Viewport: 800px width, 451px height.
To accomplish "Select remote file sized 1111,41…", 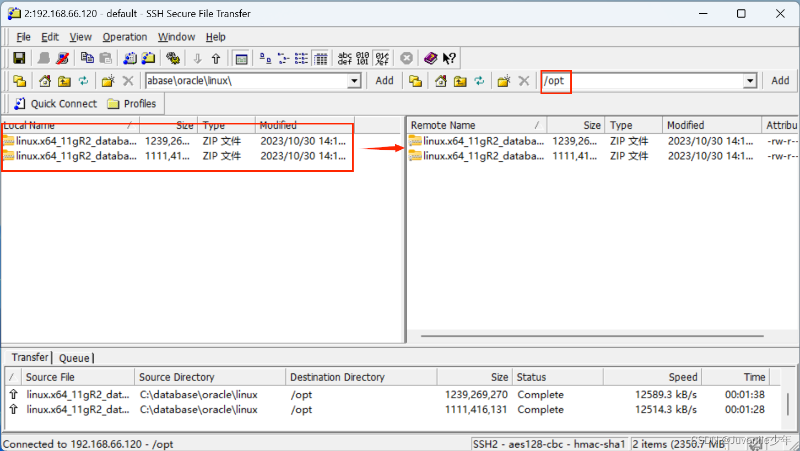I will [x=603, y=156].
